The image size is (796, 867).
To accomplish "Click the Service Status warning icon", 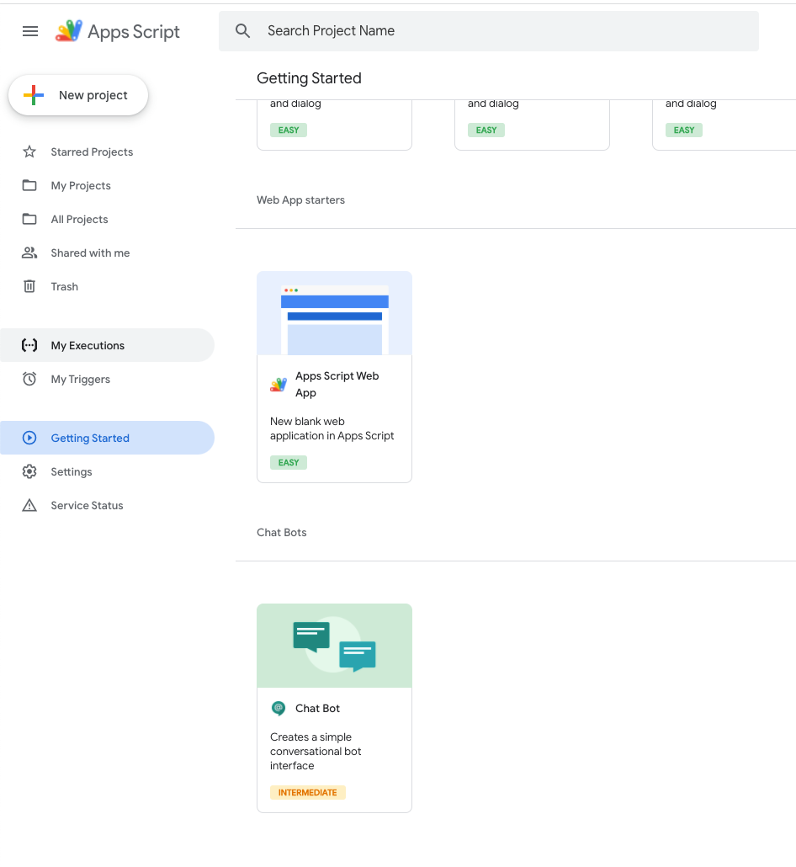I will (29, 505).
